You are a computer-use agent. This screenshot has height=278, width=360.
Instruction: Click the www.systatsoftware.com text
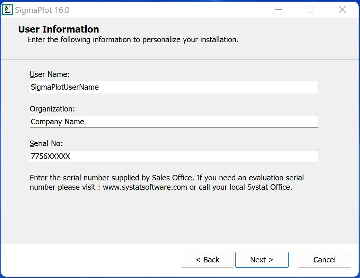[x=145, y=187]
